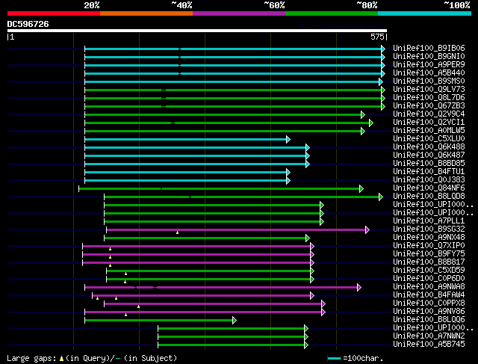Screen dimensions: 478x364
Task: Click the UniRef100_Q67ZB3 entry
Action: tap(429, 106)
